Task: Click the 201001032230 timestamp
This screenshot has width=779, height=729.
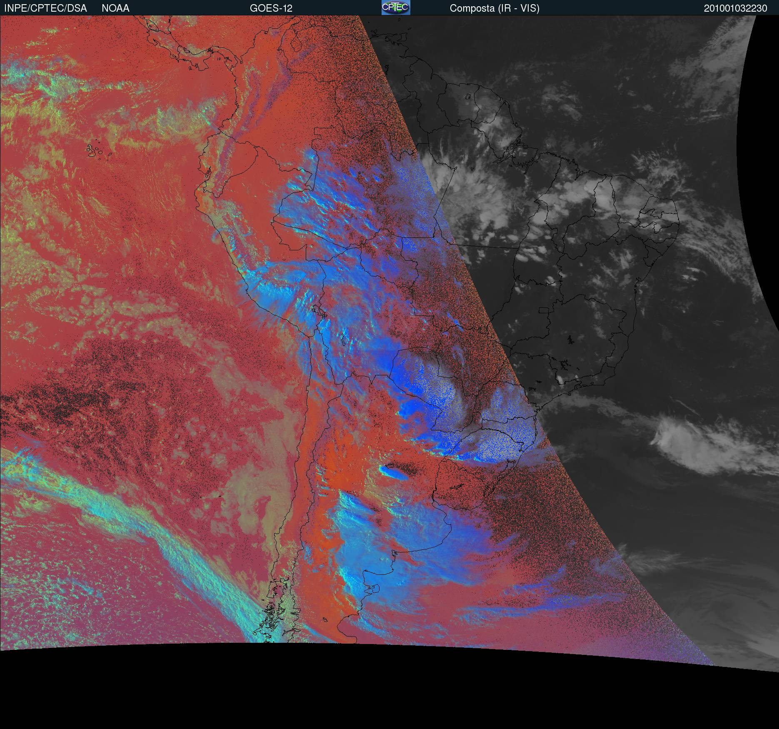Action: coord(736,8)
